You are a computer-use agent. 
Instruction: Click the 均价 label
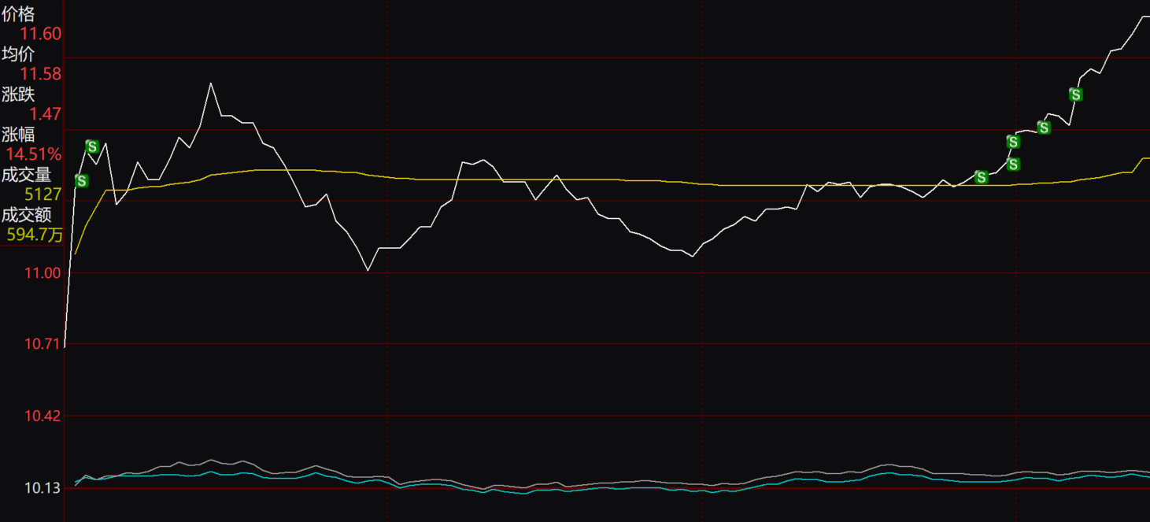(x=18, y=54)
